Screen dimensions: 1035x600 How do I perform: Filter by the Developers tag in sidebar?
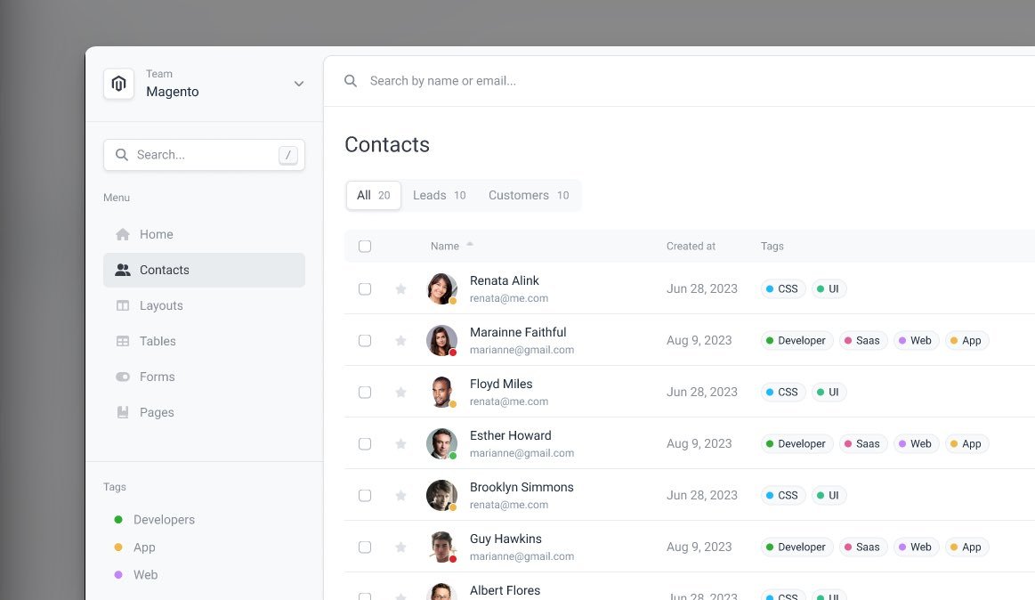[x=163, y=519]
